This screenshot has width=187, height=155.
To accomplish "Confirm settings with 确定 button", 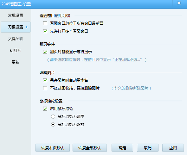I will tap(122, 148).
